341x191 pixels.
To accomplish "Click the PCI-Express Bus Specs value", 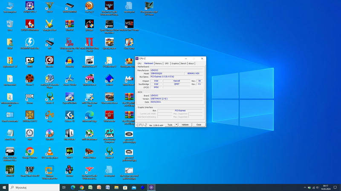I will pyautogui.click(x=176, y=77).
